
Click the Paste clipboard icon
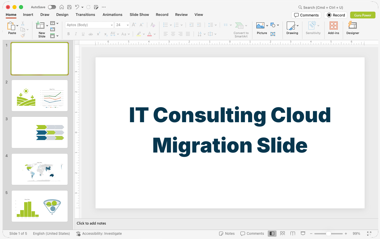(11, 26)
